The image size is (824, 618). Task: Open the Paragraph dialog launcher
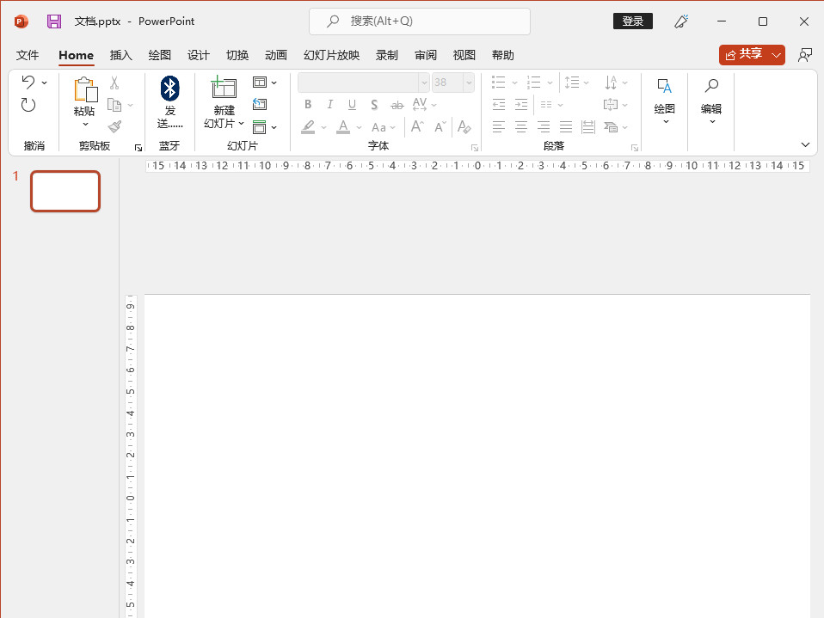(x=635, y=148)
